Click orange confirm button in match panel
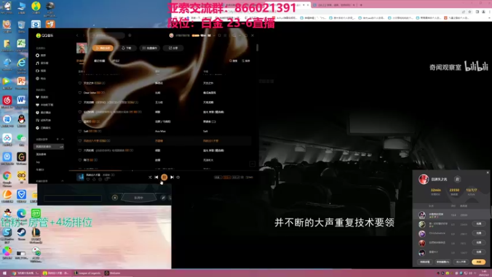Screen dimensions: 492x277 click(478, 262)
